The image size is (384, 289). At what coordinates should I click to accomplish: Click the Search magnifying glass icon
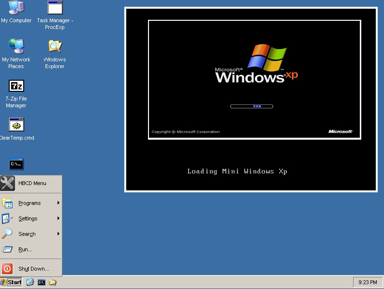(x=7, y=233)
